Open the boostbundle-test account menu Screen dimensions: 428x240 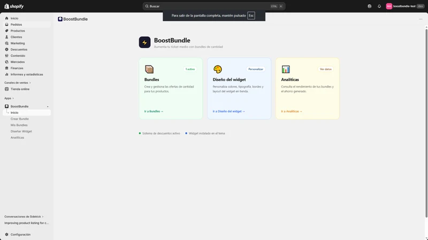[x=405, y=6]
